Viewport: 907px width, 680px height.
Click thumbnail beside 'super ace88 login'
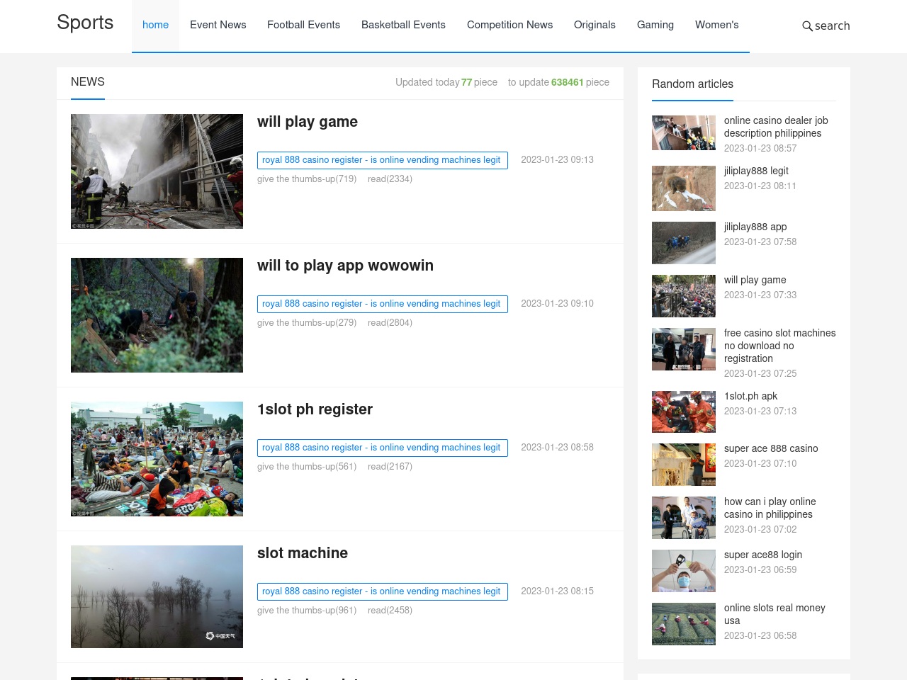tap(684, 571)
